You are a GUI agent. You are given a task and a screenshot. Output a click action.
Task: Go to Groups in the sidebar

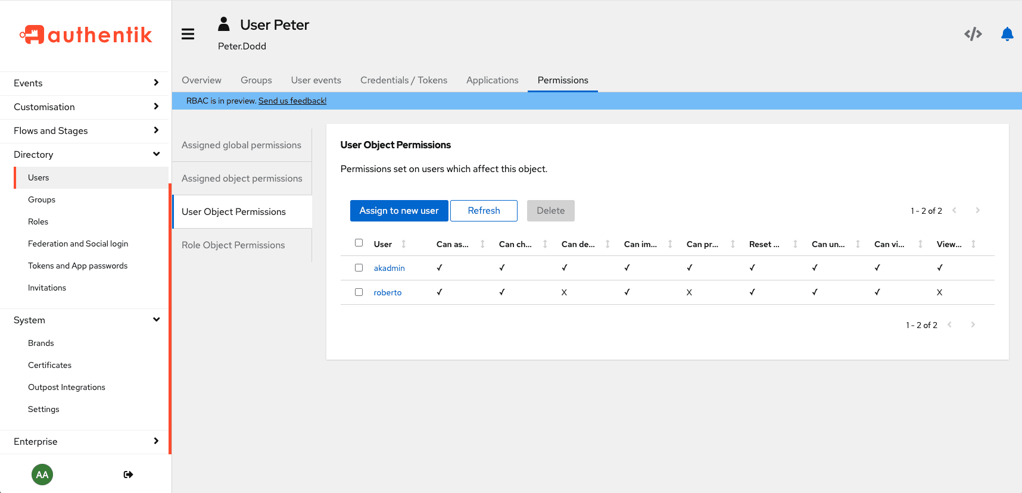[42, 200]
